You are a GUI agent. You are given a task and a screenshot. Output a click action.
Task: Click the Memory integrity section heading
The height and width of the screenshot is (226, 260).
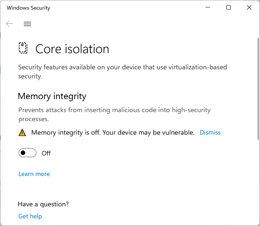tap(52, 96)
